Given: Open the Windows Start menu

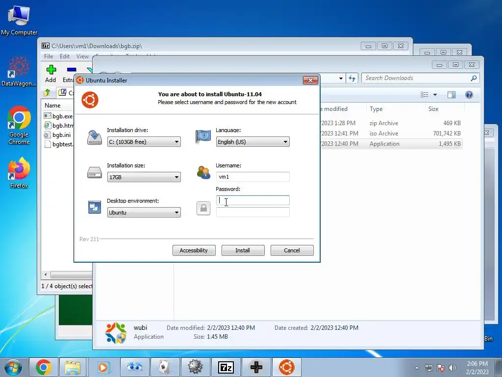Looking at the screenshot, I should 13,367.
